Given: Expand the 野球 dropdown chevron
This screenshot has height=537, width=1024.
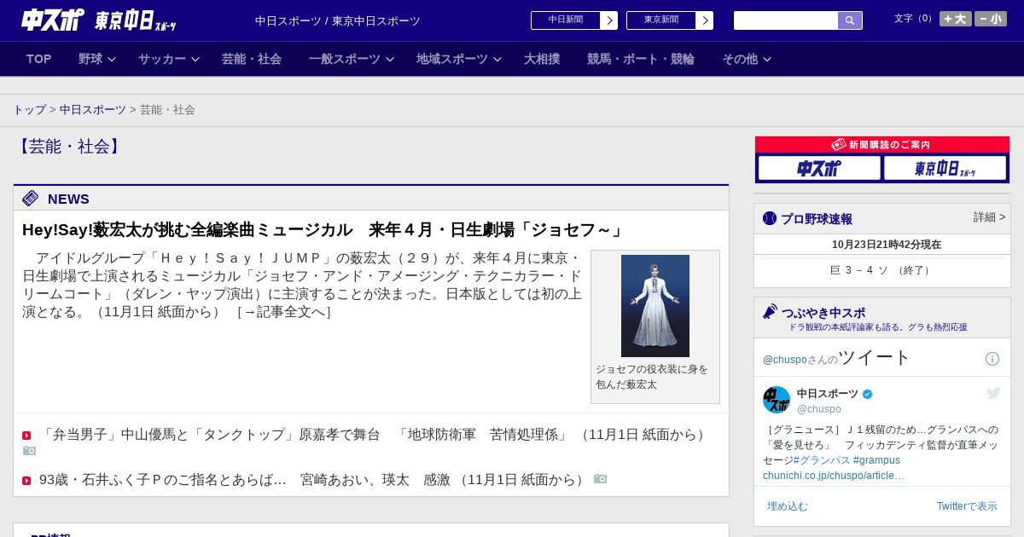Looking at the screenshot, I should 112,59.
